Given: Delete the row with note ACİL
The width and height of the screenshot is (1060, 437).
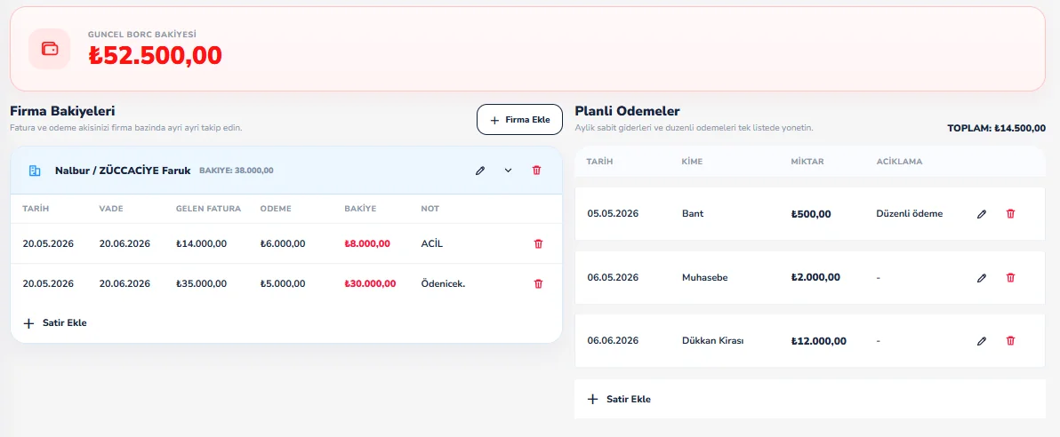Looking at the screenshot, I should pos(538,244).
